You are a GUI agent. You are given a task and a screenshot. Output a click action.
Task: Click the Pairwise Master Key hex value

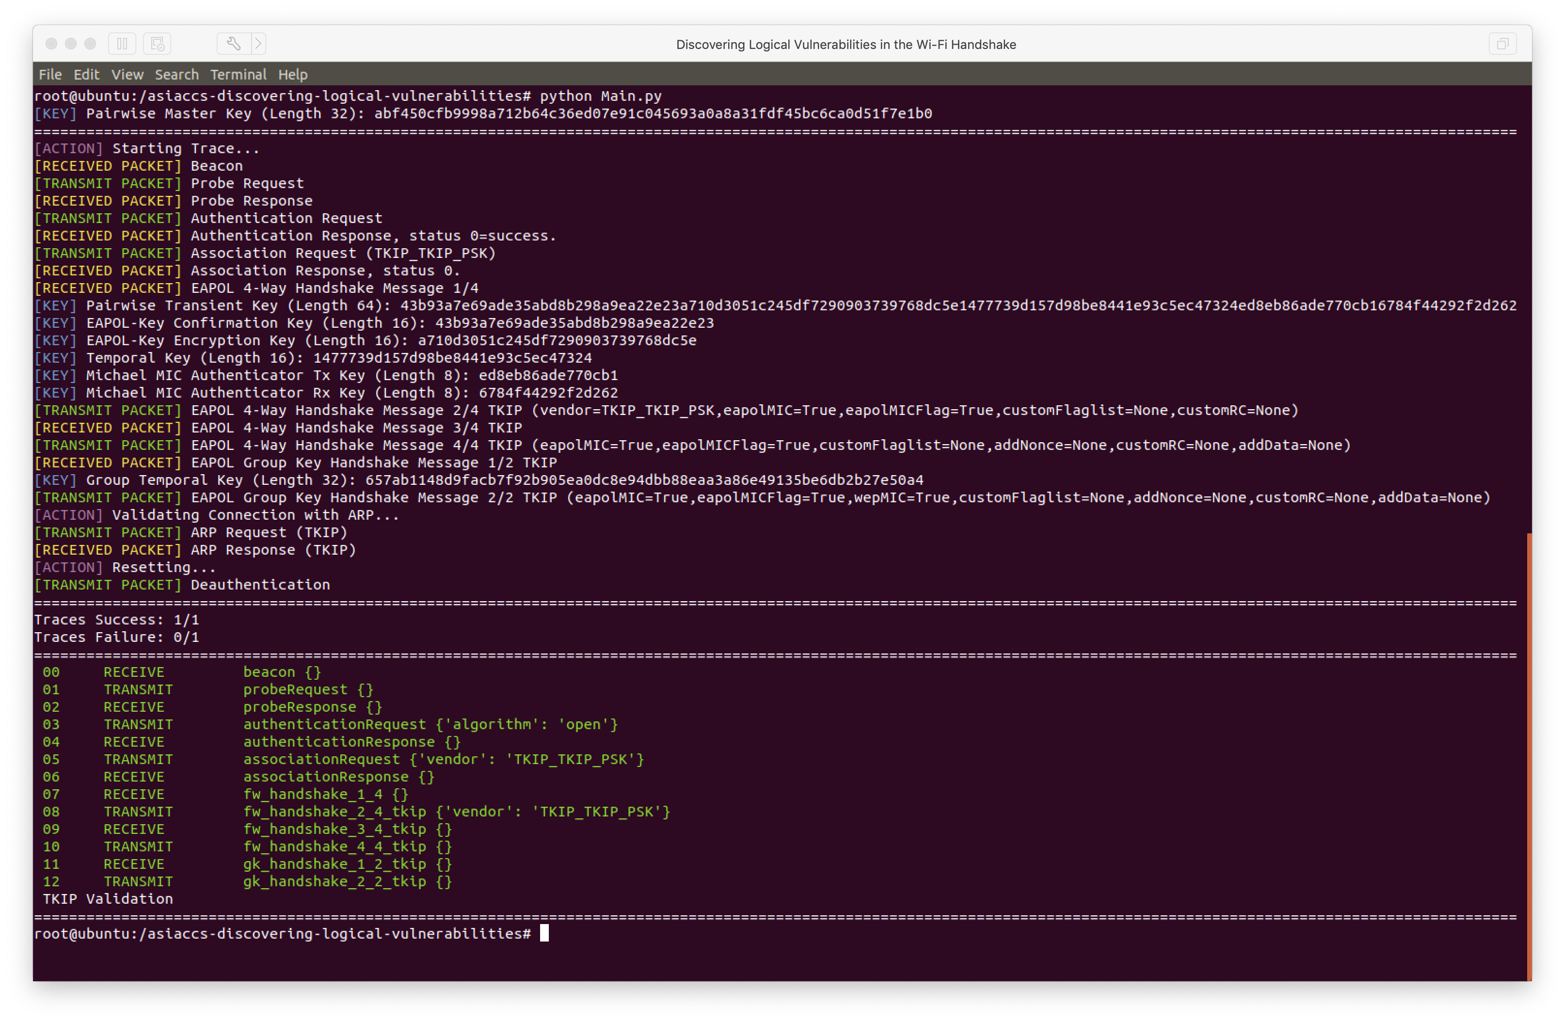pyautogui.click(x=652, y=114)
